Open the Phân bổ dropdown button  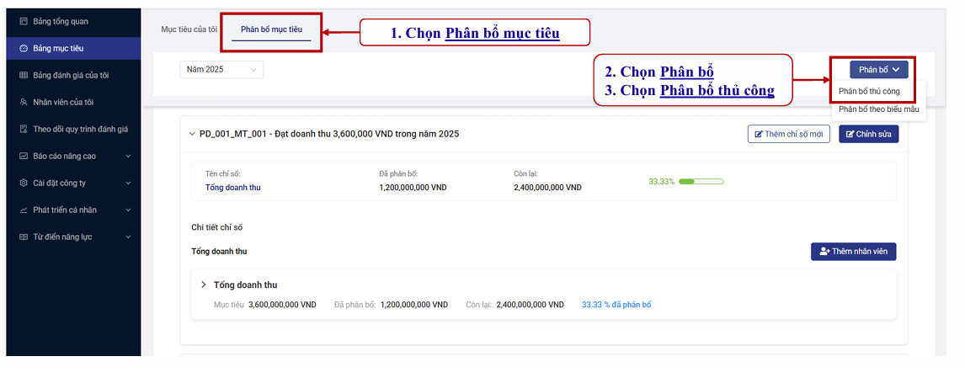[878, 70]
